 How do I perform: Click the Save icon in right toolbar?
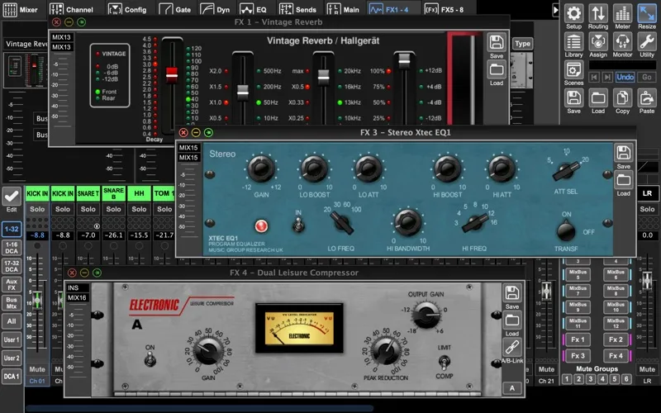click(x=573, y=98)
